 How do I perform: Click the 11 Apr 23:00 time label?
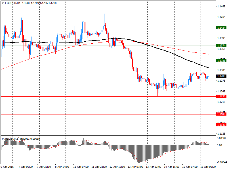tap(99, 167)
